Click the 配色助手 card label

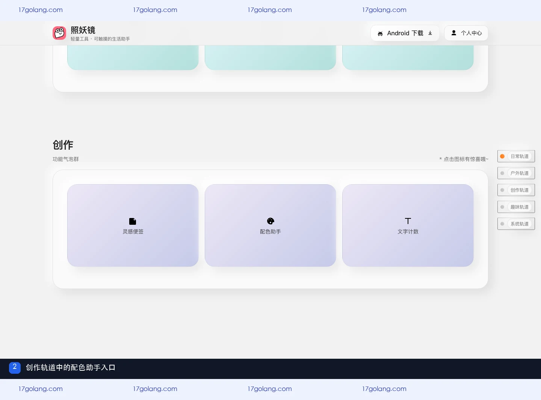270,232
